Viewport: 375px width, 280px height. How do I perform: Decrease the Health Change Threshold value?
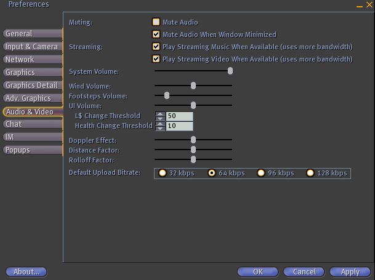click(160, 128)
